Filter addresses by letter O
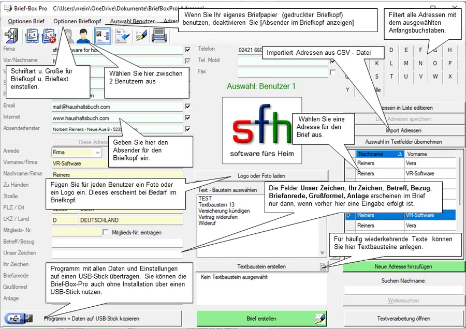The image size is (466, 329). (435, 63)
